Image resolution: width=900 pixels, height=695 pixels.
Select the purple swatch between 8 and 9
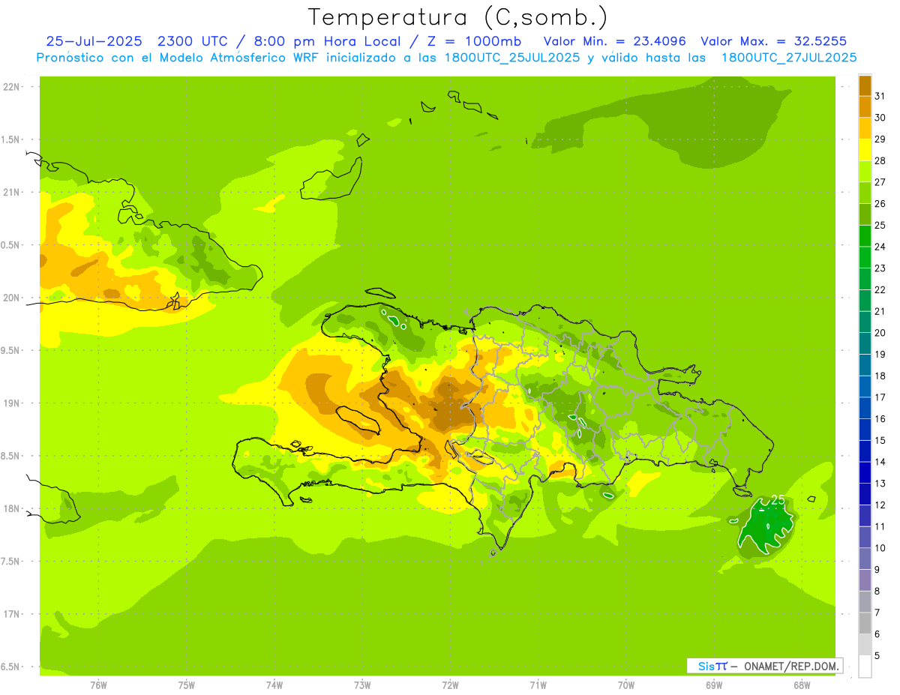coord(865,581)
